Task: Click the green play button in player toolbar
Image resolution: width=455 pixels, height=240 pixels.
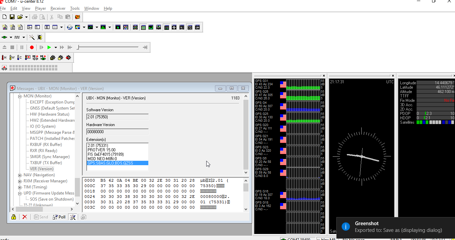Action: [x=49, y=48]
